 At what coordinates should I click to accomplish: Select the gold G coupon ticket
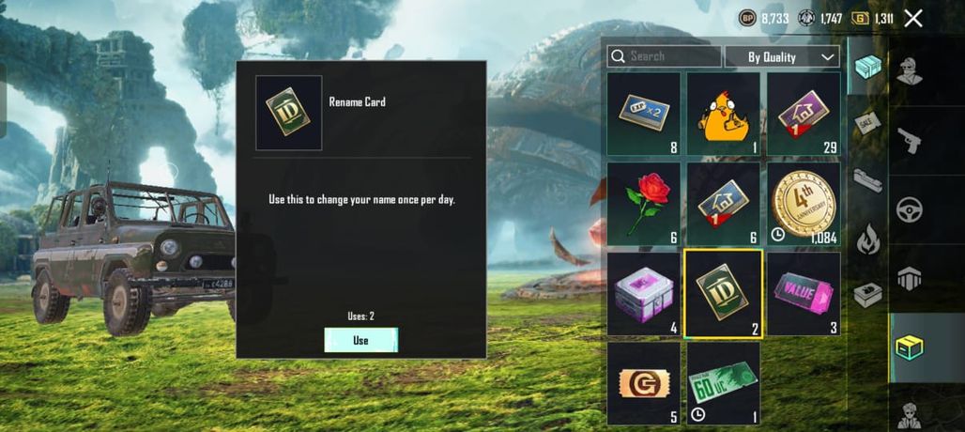[644, 383]
